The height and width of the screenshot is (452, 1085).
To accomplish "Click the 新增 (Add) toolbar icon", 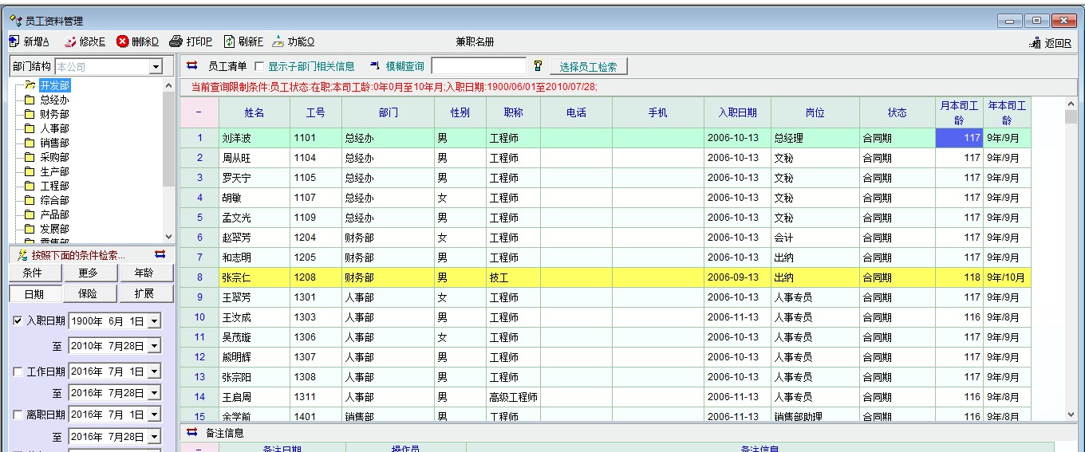I will point(14,41).
